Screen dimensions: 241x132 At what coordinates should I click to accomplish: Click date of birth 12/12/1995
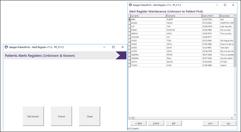(211, 48)
